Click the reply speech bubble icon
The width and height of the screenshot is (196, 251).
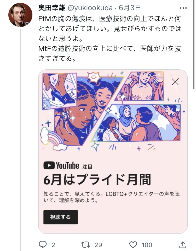pos(43,244)
